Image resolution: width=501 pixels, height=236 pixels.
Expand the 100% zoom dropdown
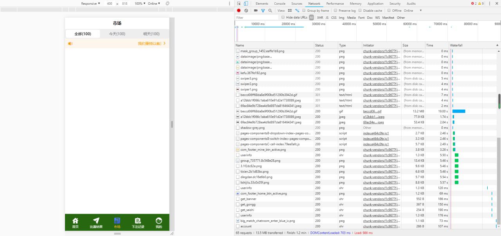[x=140, y=4]
